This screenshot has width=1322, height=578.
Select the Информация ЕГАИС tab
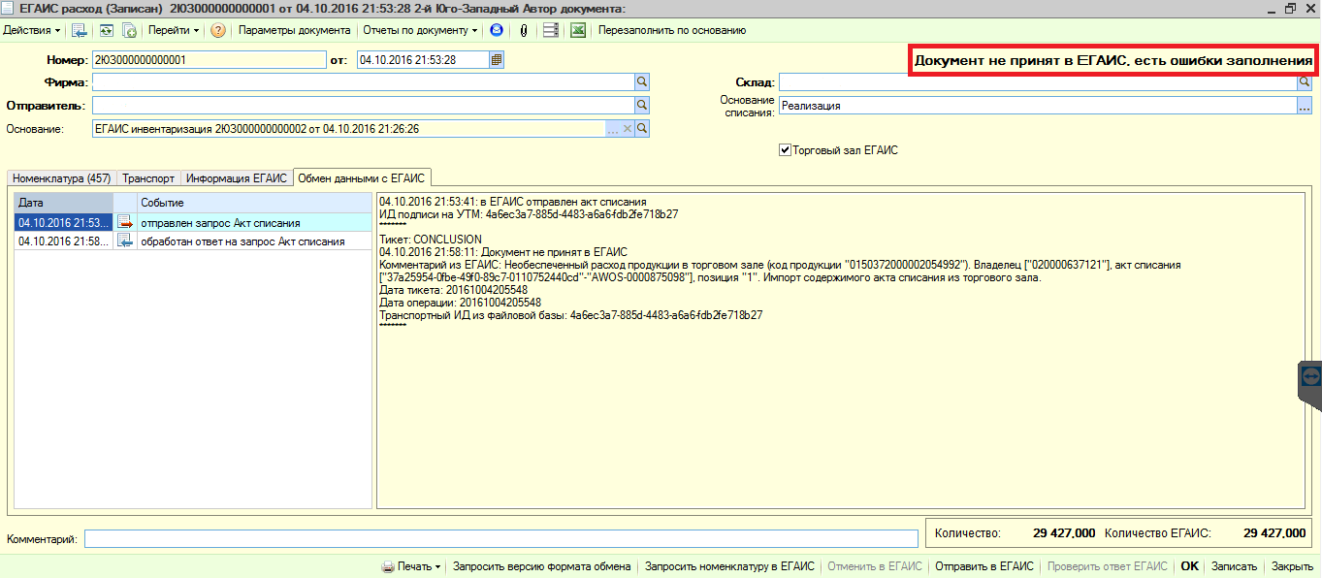coord(237,178)
